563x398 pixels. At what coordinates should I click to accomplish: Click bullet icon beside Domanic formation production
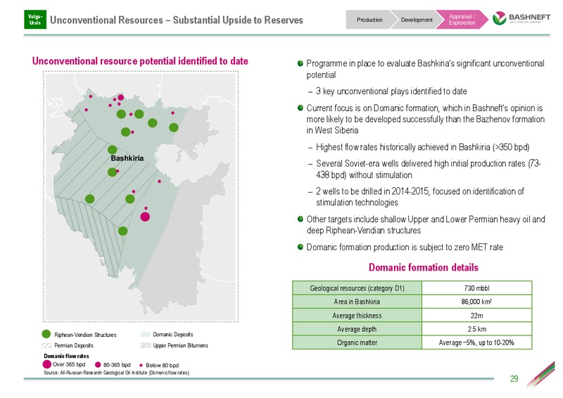[301, 247]
